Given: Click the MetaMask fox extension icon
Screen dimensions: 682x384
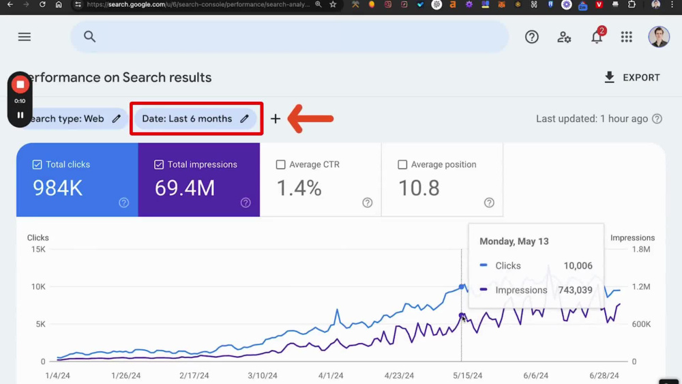Looking at the screenshot, I should [x=501, y=4].
